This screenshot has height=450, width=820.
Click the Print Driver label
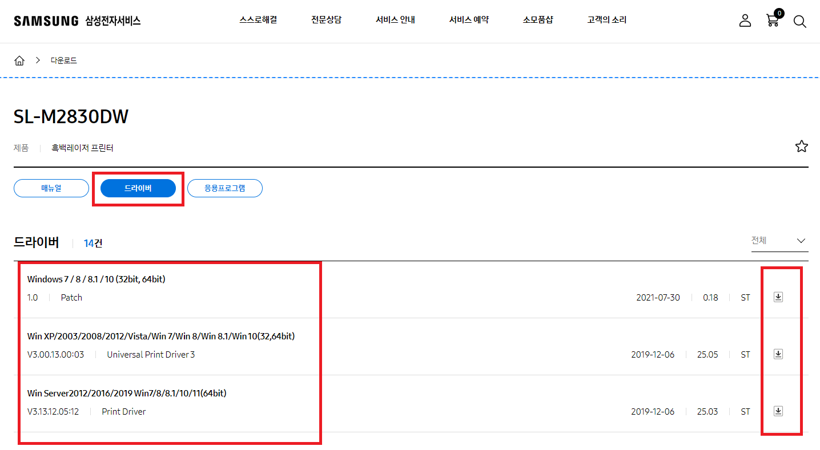tap(124, 411)
